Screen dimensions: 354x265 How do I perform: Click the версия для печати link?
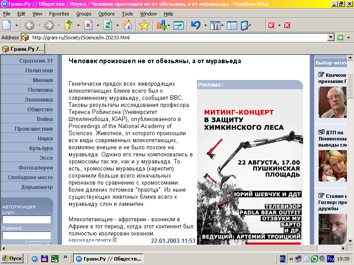90,240
